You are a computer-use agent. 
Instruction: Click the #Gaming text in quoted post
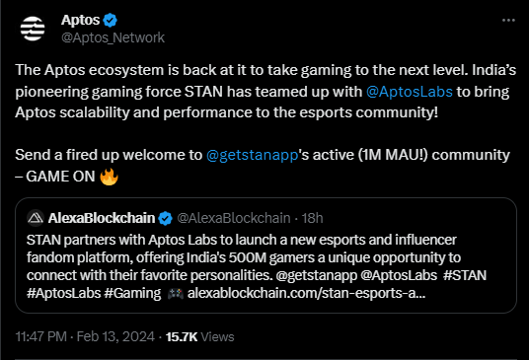[132, 294]
